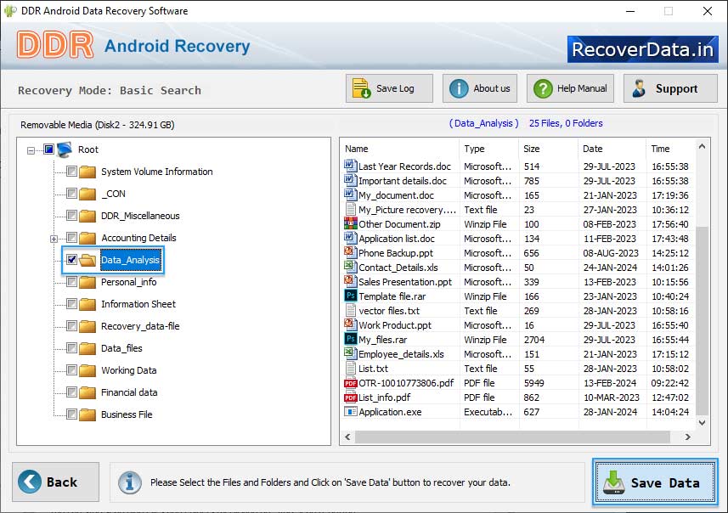Click the Support button
The height and width of the screenshot is (513, 728).
[x=670, y=88]
